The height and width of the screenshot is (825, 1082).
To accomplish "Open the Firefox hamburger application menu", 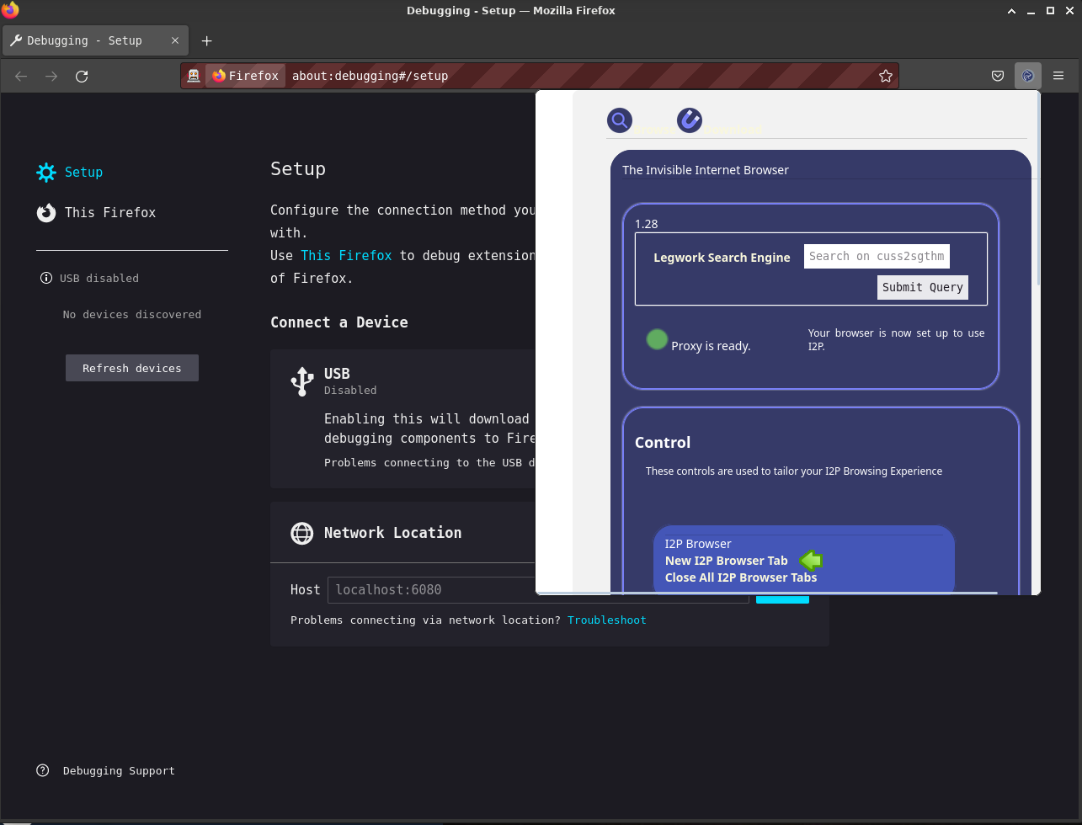I will 1058,76.
